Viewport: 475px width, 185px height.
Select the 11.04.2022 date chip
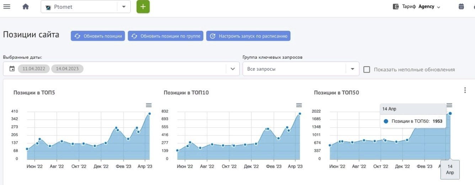point(34,69)
